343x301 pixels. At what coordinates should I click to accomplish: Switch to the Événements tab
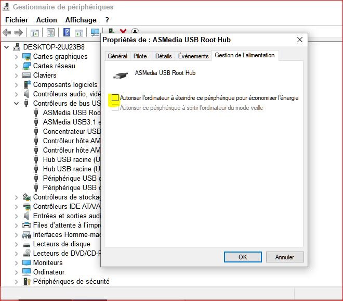click(x=193, y=56)
